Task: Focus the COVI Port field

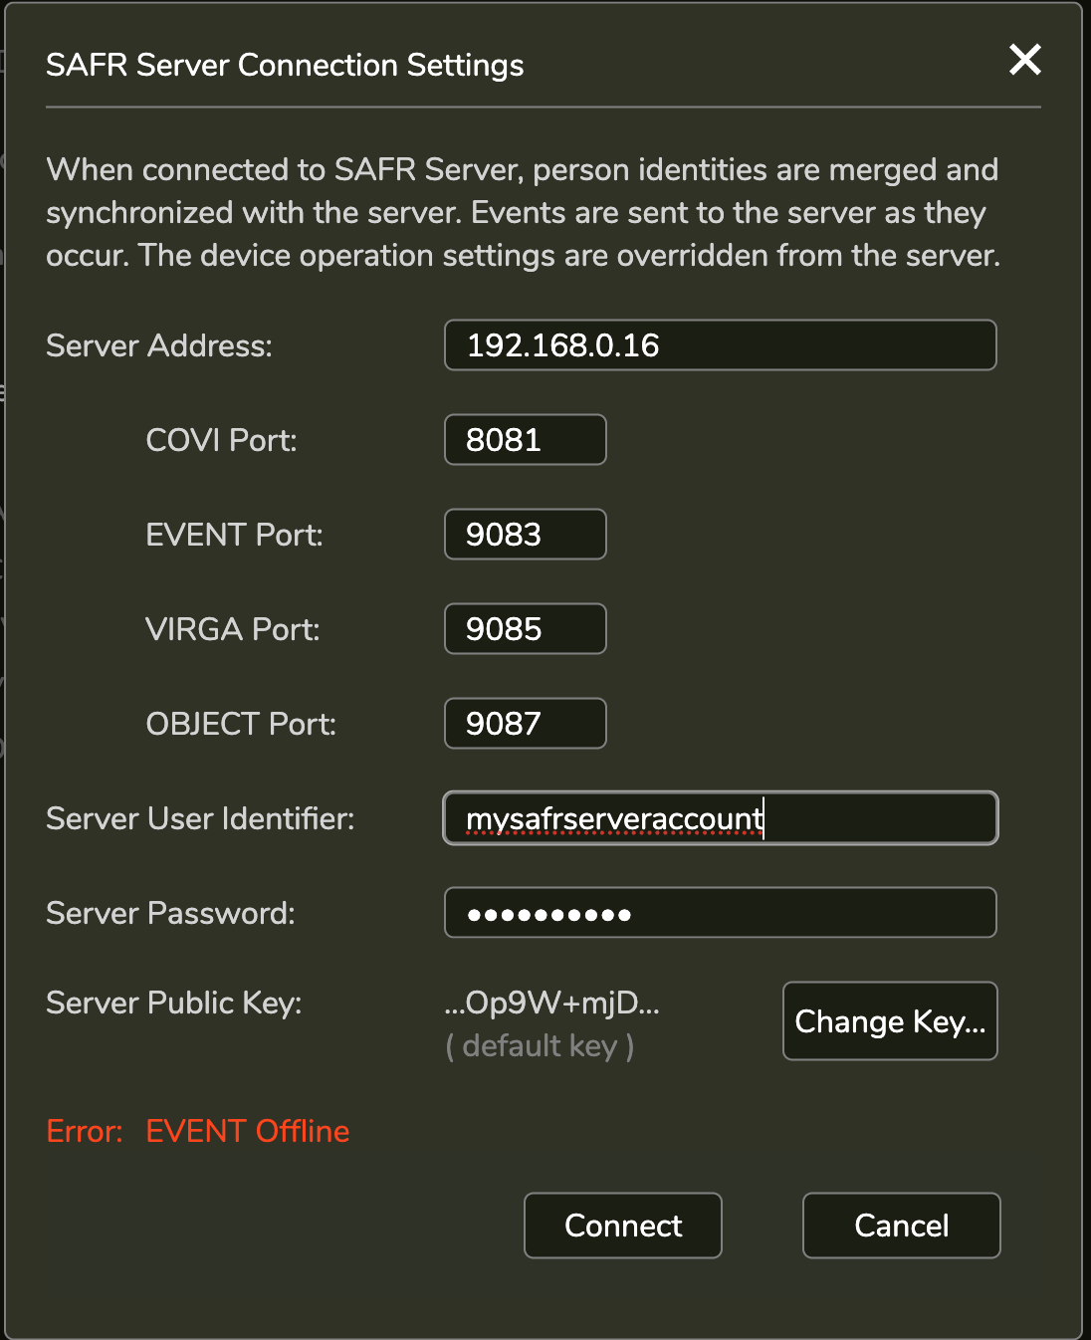Action: [x=525, y=440]
